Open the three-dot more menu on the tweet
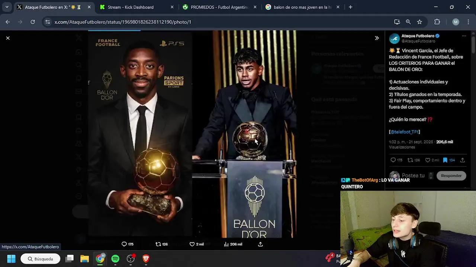The width and height of the screenshot is (476, 267). pyautogui.click(x=464, y=36)
